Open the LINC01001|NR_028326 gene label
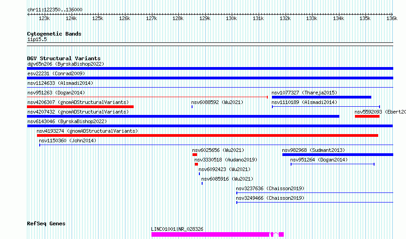This screenshot has width=406, height=239. tap(177, 229)
